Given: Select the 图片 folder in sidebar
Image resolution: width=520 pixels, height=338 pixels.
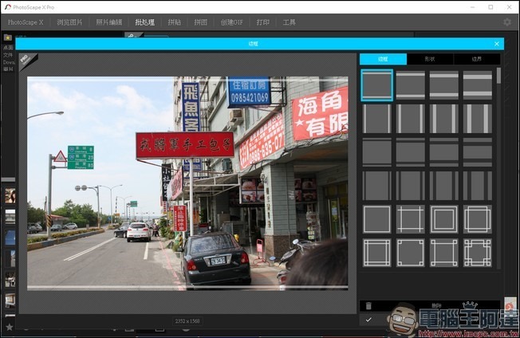Looking at the screenshot, I should pyautogui.click(x=8, y=69).
